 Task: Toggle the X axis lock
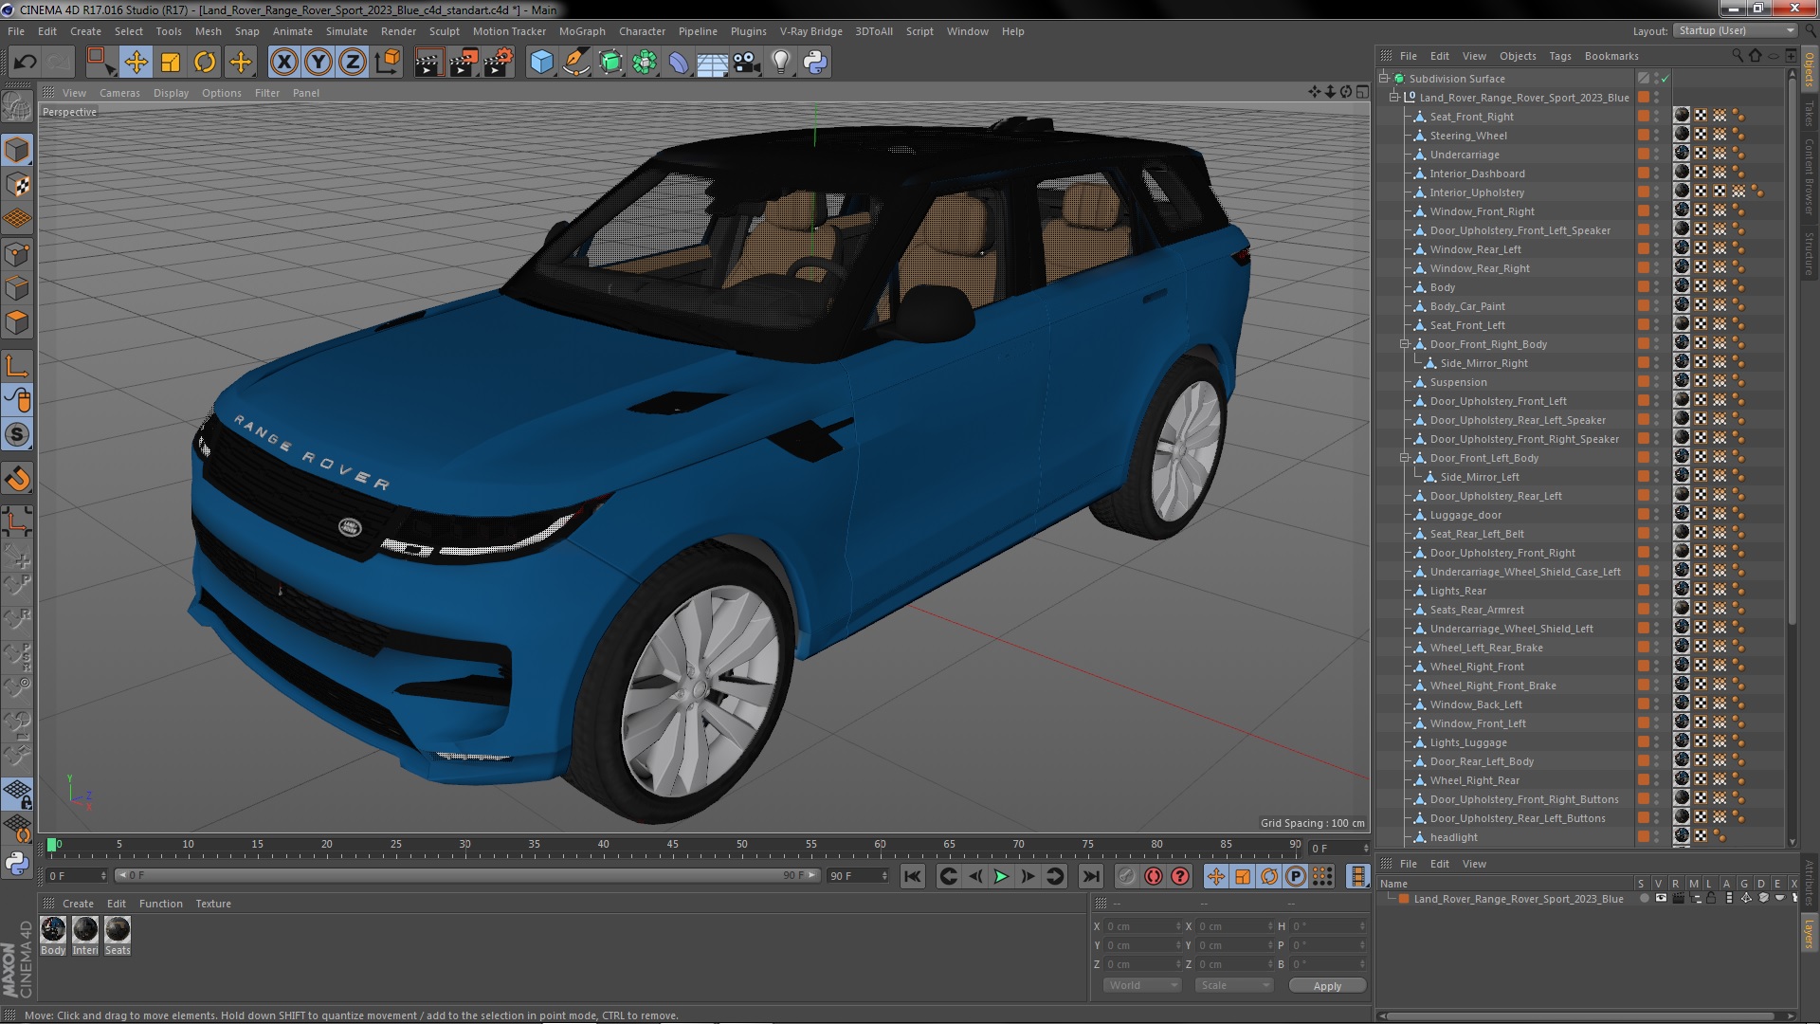click(283, 63)
